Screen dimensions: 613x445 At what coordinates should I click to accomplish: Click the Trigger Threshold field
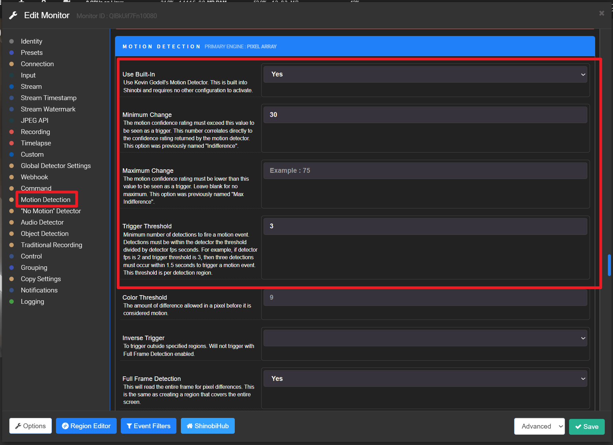pyautogui.click(x=425, y=226)
